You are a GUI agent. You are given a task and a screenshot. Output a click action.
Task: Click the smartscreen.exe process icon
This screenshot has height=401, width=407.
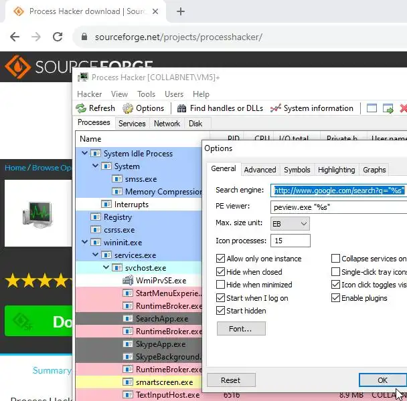(128, 382)
